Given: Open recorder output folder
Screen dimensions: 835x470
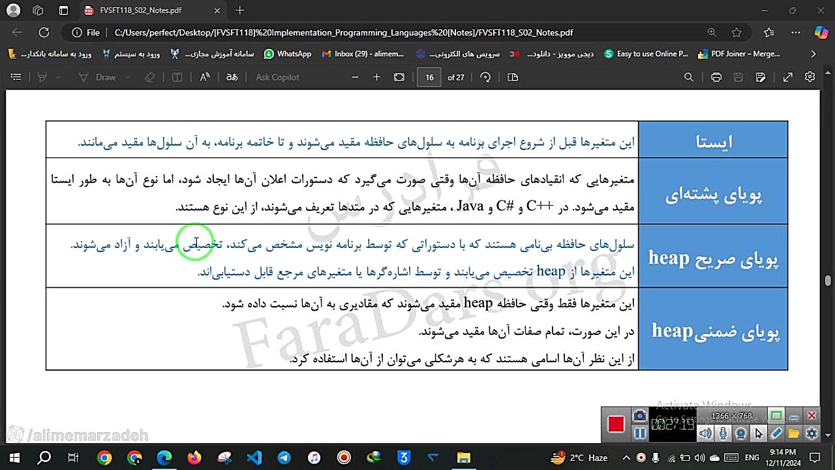Looking at the screenshot, I should (x=794, y=433).
